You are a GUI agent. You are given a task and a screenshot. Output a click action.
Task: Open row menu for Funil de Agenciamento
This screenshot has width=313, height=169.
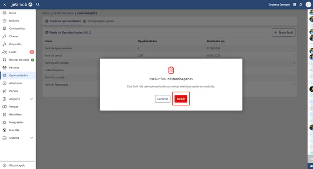point(294,48)
